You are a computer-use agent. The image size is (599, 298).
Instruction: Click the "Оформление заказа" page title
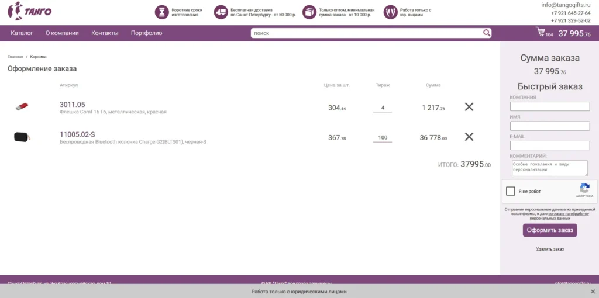click(42, 69)
